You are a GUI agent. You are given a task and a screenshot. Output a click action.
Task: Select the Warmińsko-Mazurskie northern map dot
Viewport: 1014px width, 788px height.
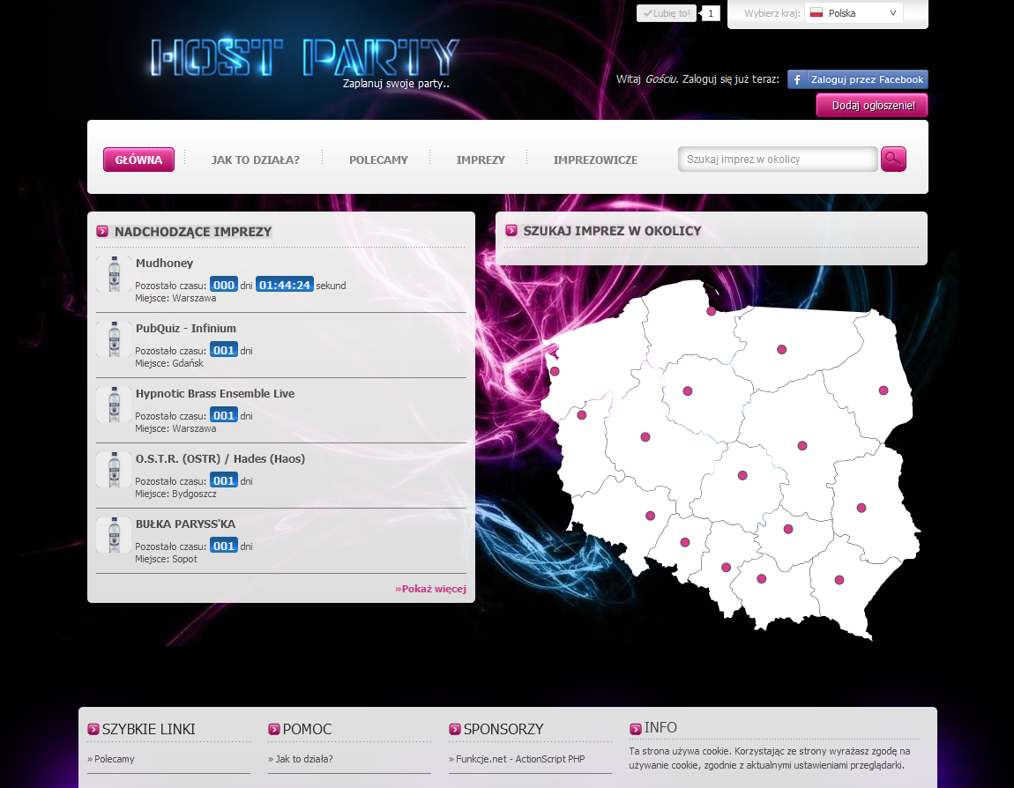(781, 350)
